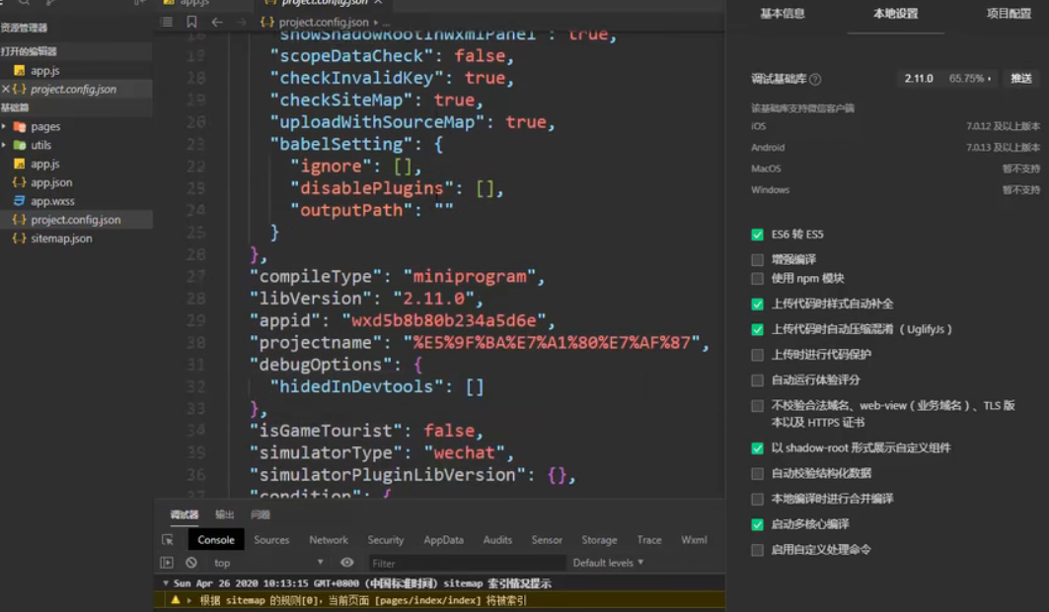Enable 上传时进行代码保护 checkbox
The image size is (1049, 612).
coord(757,355)
